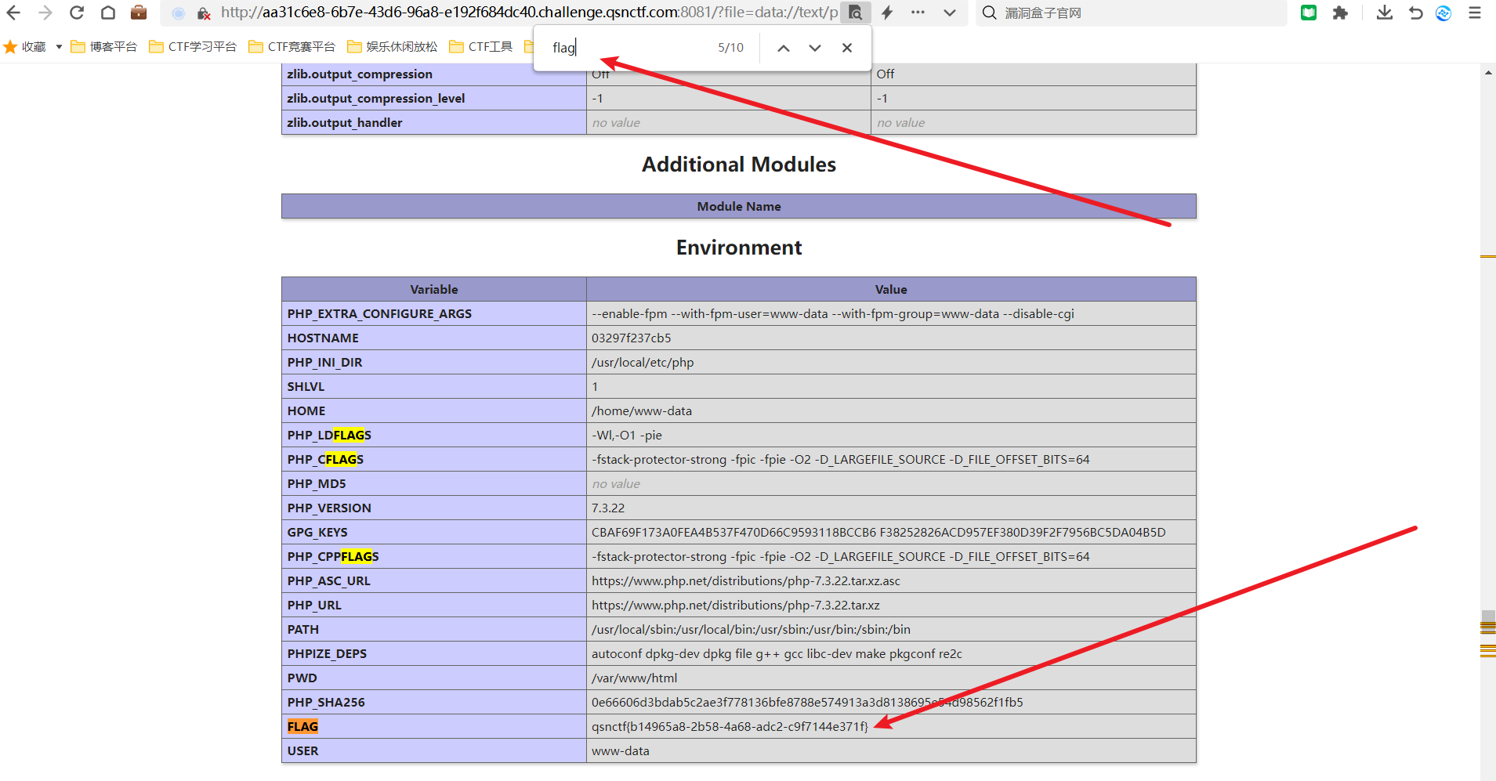Open the 博客平台 bookmark folder

coord(103,47)
